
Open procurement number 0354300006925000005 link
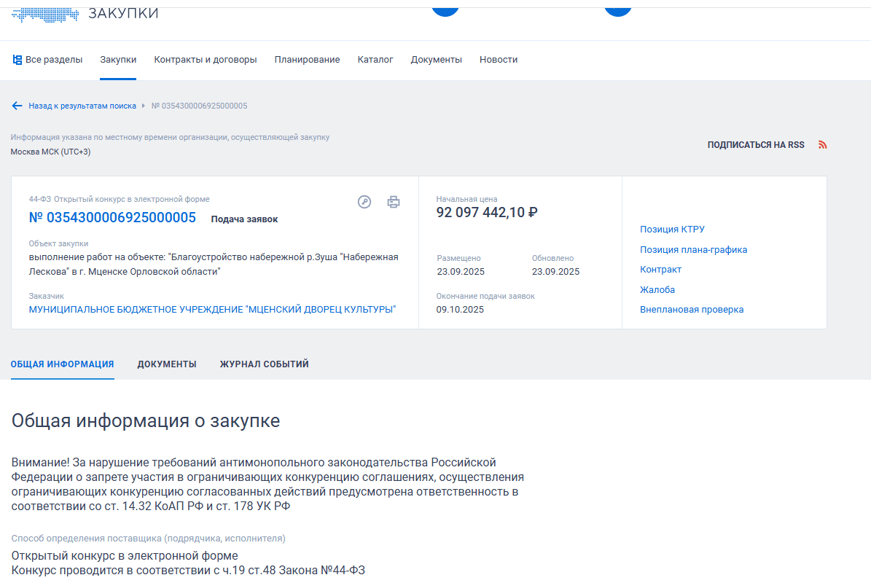(x=112, y=218)
